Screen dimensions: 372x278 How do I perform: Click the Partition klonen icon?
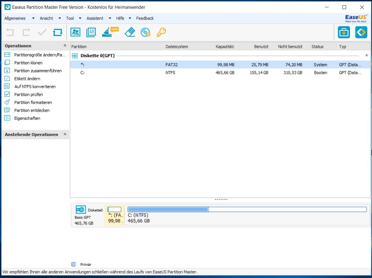pyautogui.click(x=7, y=62)
